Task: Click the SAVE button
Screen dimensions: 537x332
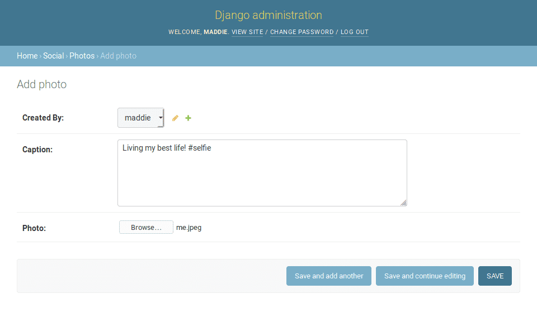Action: [495, 276]
